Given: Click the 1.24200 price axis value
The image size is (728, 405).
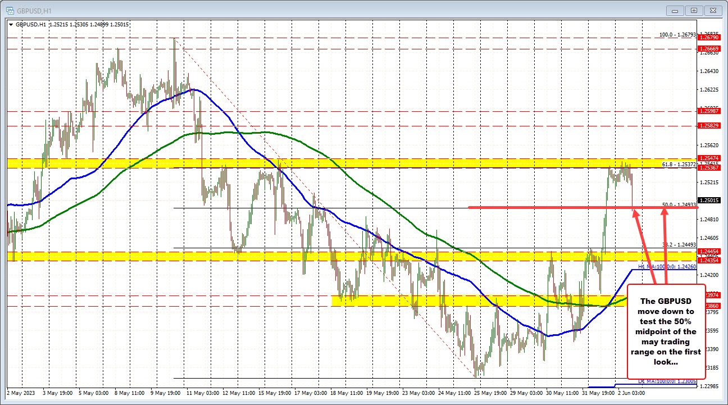Looking at the screenshot, I should click(x=709, y=275).
